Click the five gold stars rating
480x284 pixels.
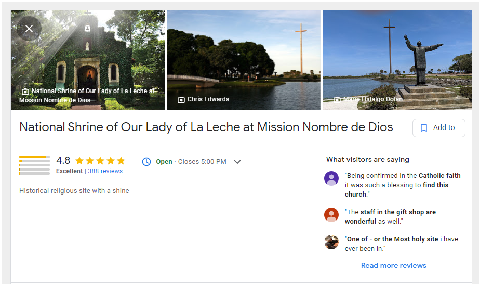[x=100, y=161]
